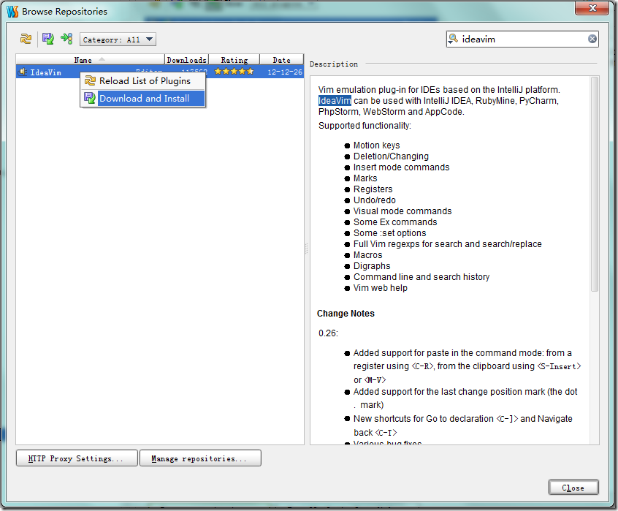Click the 'Macros' list item

click(x=367, y=255)
